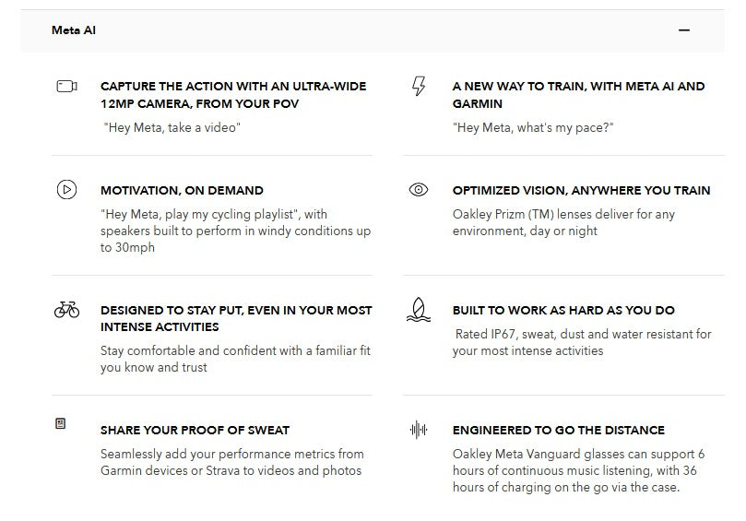Click the surfboard water icon
Image resolution: width=746 pixels, height=521 pixels.
pos(419,311)
